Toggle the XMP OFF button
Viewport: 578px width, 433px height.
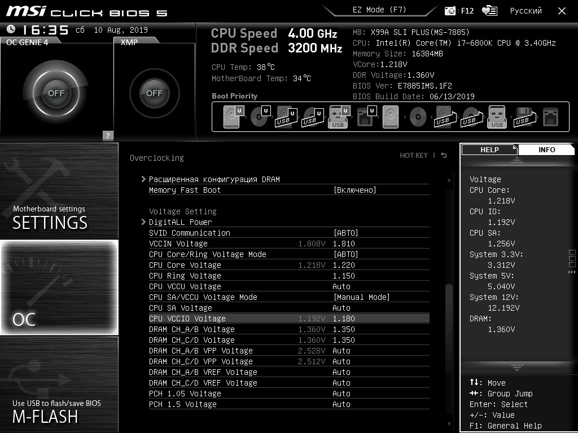click(x=155, y=93)
